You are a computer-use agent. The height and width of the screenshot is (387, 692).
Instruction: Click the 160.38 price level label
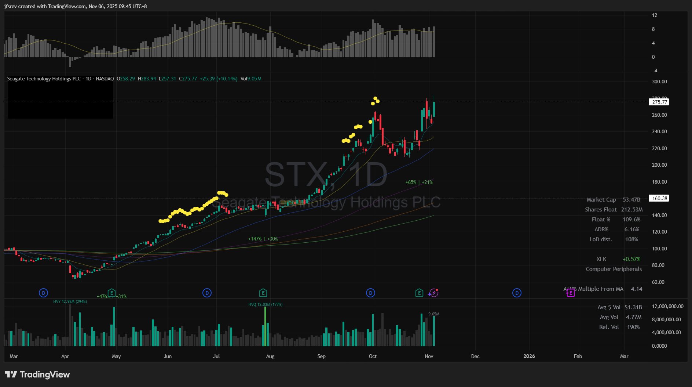click(659, 198)
